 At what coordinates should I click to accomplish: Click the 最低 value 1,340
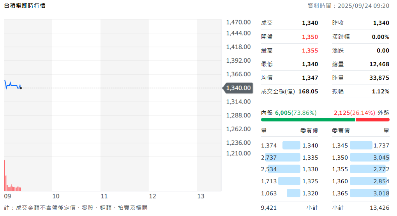310,64
